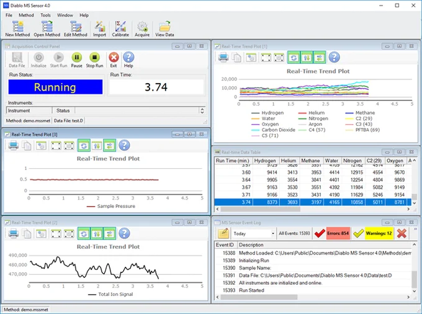Image resolution: width=422 pixels, height=314 pixels.
Task: Open plot options icon in Trend Plot [1]
Action: point(251,57)
